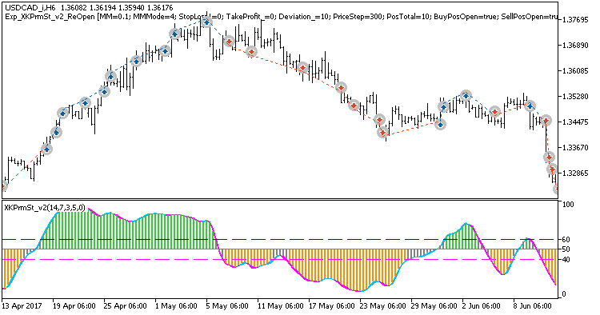Select the earliest buy arrow after 13 Apr near 1.33670
600x315 pixels.
tap(46, 149)
